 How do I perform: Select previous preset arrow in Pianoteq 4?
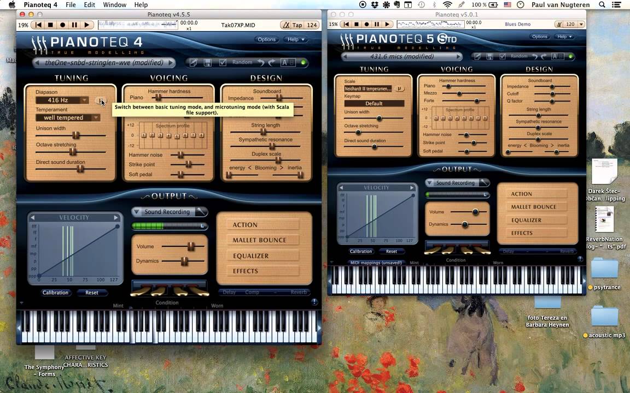tap(37, 63)
